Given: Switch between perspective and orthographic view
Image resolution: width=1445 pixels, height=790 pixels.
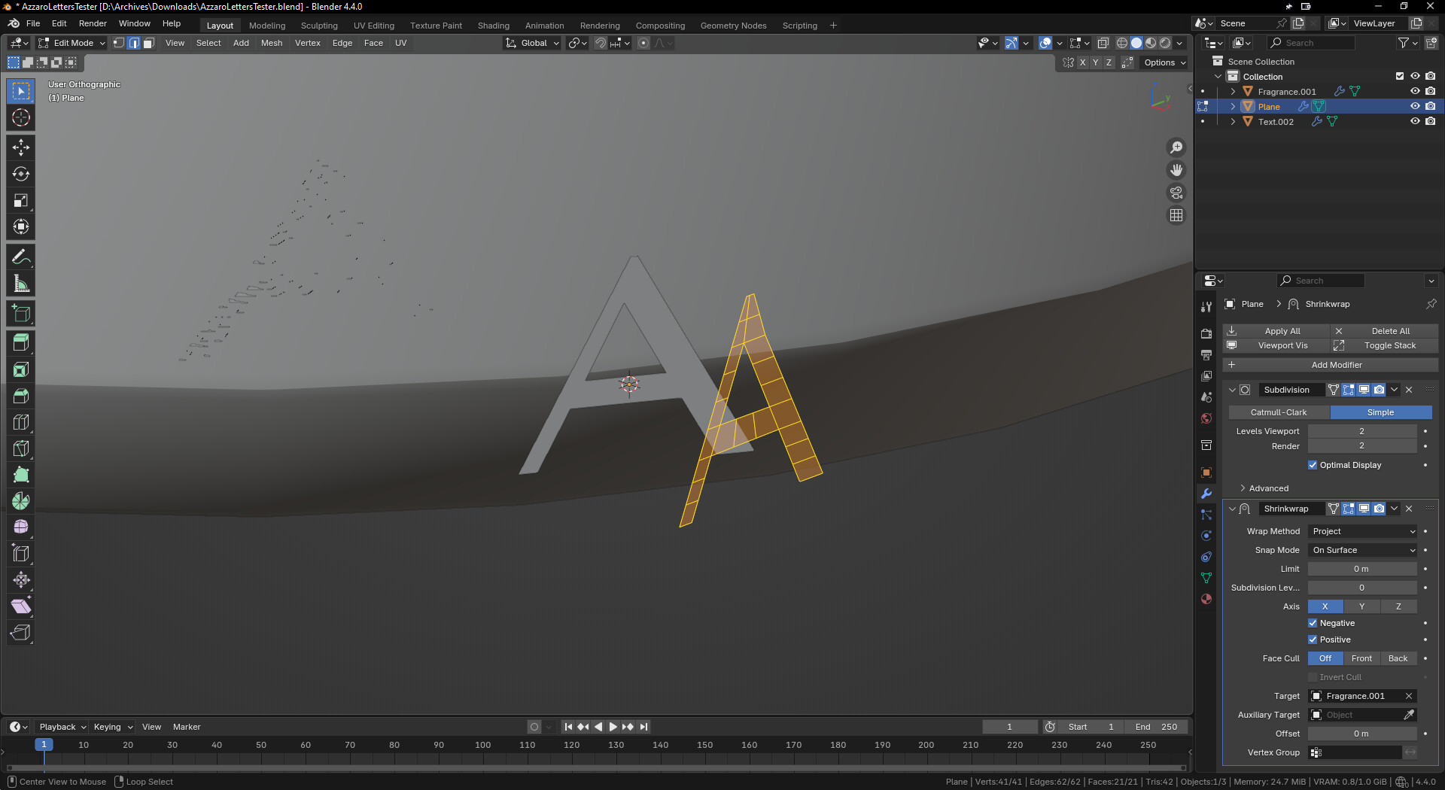Looking at the screenshot, I should click(1176, 215).
